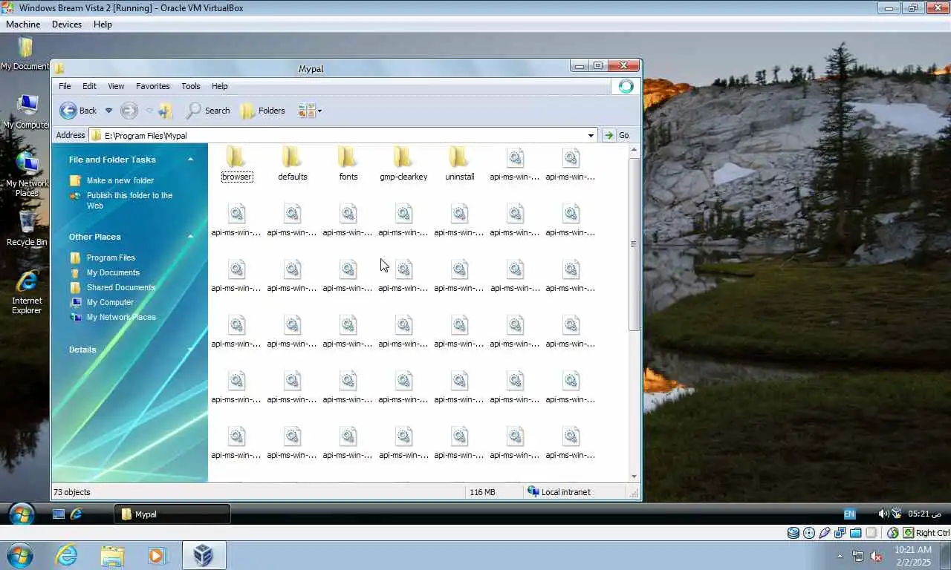This screenshot has height=570, width=951.
Task: Select the fonts folder
Action: (x=348, y=163)
